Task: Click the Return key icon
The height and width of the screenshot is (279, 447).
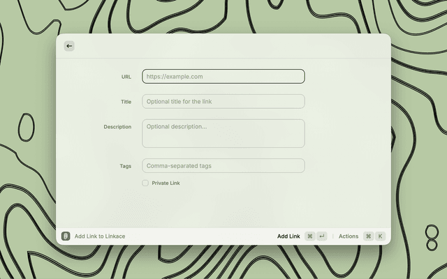Action: point(321,236)
